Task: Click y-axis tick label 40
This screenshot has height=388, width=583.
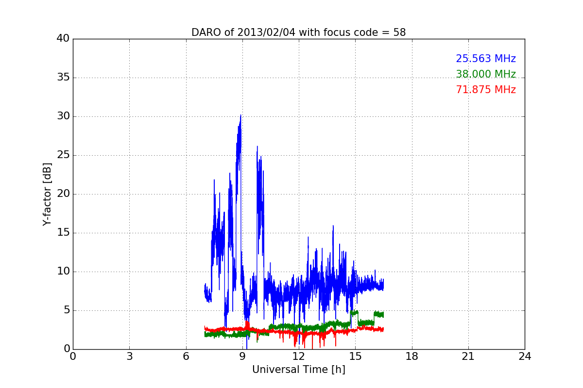Action: [x=63, y=39]
